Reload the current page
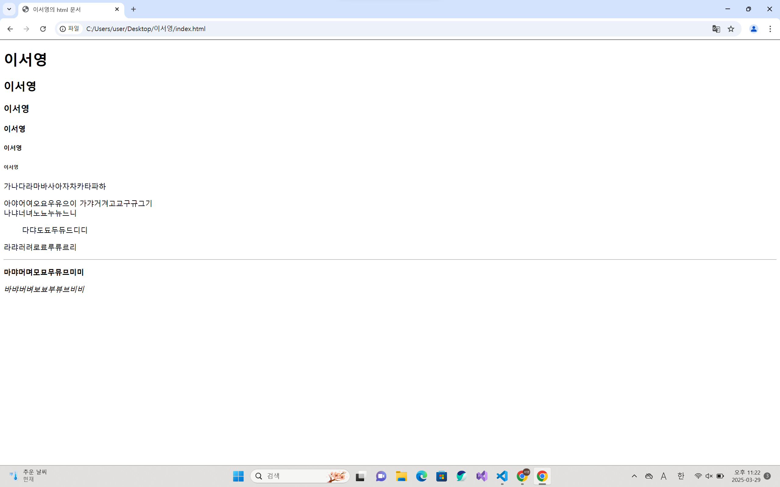 click(x=43, y=29)
